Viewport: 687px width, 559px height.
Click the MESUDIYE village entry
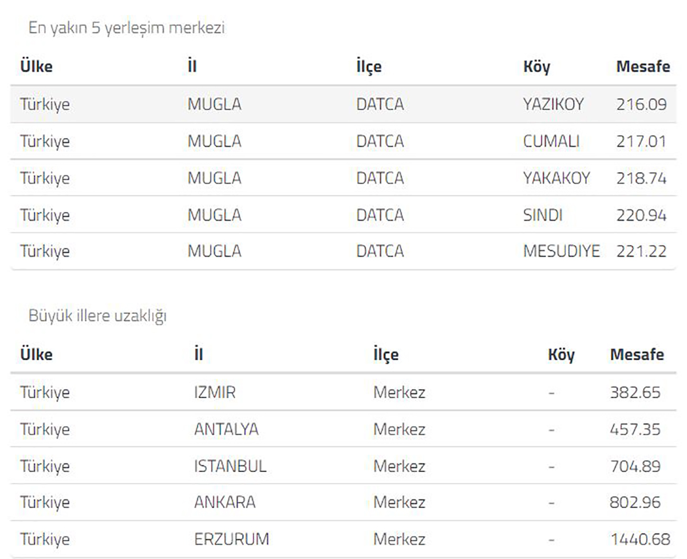click(x=561, y=251)
